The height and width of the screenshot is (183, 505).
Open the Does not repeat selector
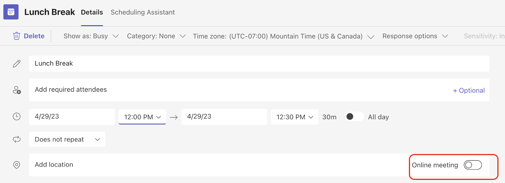tap(67, 140)
